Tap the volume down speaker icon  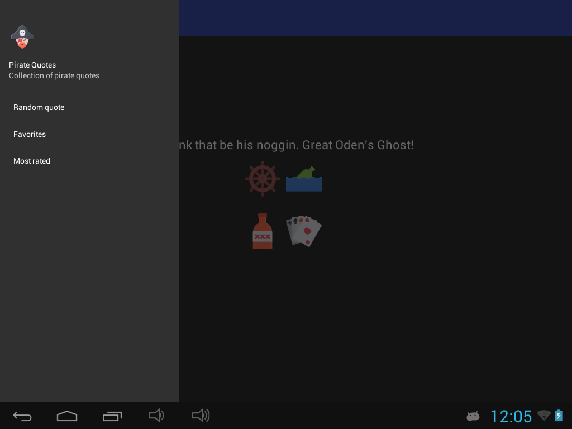[156, 416]
